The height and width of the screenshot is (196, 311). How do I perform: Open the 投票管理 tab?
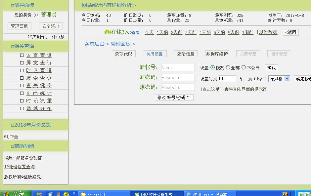click(x=248, y=54)
